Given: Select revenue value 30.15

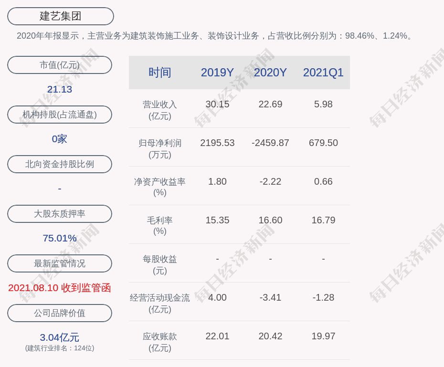Looking at the screenshot, I should 217,104.
